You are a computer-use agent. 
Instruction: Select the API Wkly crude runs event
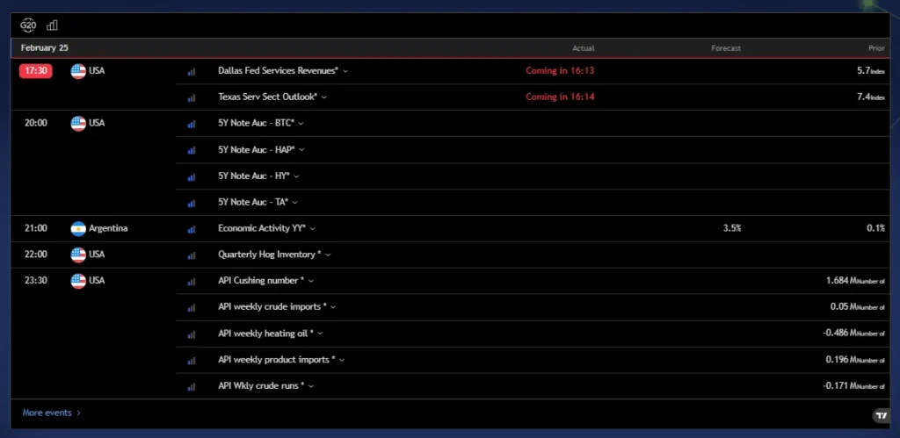click(x=260, y=386)
